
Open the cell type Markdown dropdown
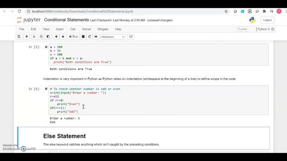point(113,37)
